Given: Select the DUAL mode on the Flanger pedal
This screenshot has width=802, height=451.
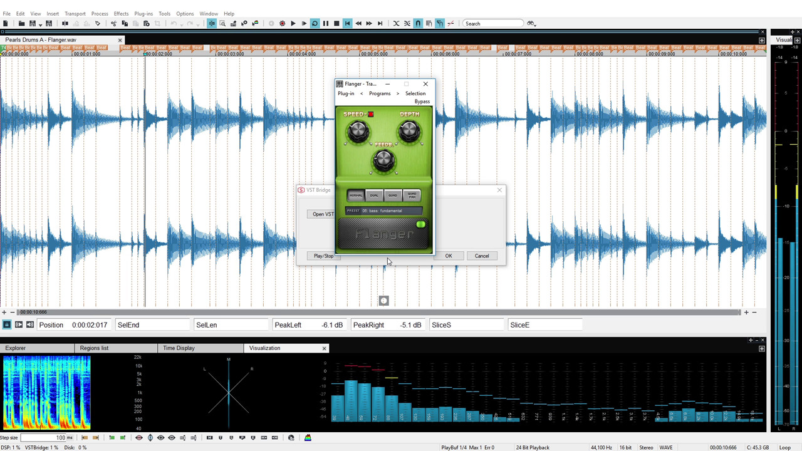Looking at the screenshot, I should pos(374,195).
